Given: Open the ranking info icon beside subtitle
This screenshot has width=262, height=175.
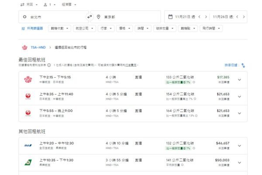Looking at the screenshot, I should pyautogui.click(x=49, y=65).
